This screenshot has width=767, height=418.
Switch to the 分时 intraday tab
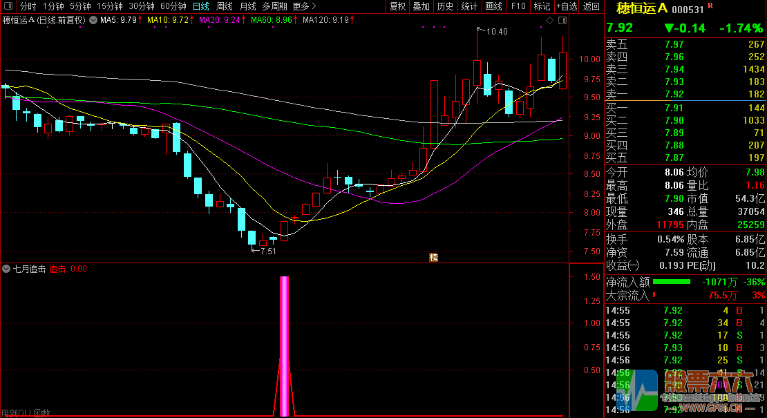(x=28, y=6)
